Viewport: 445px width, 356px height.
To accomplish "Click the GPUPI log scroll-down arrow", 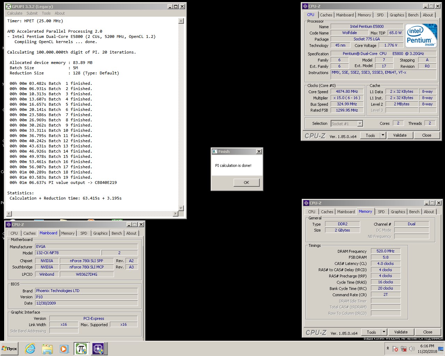I will tap(181, 208).
